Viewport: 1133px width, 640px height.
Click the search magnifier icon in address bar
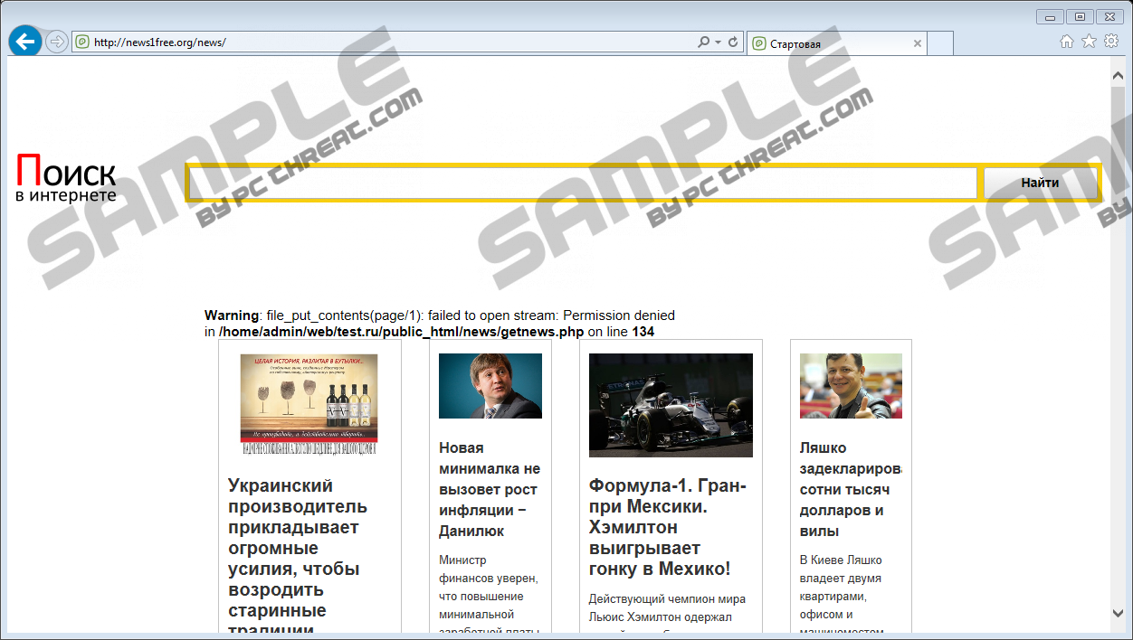703,42
